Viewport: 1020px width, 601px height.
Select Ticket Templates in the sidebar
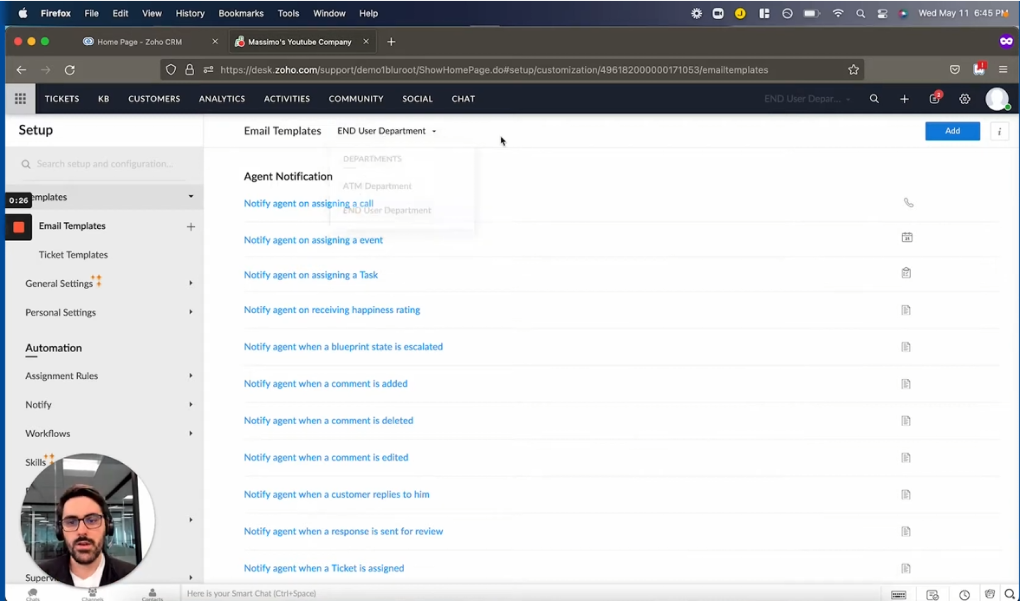pyautogui.click(x=73, y=255)
